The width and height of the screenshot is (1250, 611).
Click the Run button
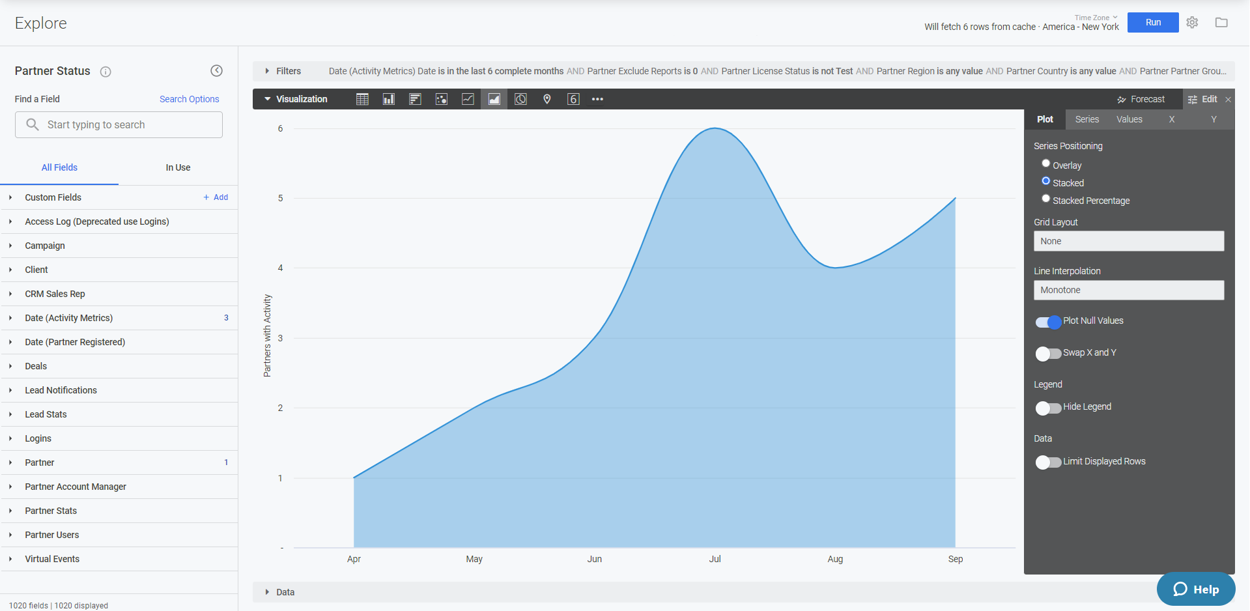(x=1152, y=21)
